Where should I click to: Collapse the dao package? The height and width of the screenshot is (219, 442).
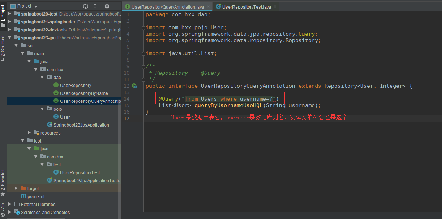(42, 77)
